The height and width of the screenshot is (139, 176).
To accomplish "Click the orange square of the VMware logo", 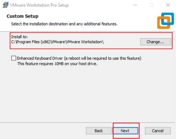I will pyautogui.click(x=164, y=23).
